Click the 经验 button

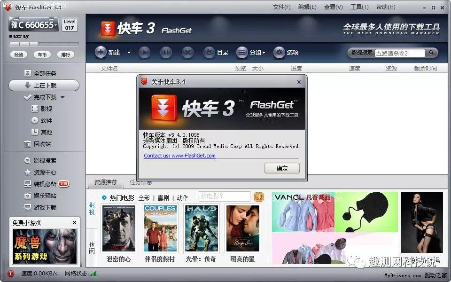[19, 55]
